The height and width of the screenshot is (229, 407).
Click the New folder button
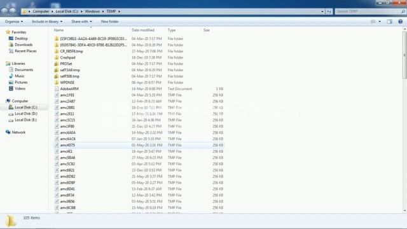[x=110, y=22]
